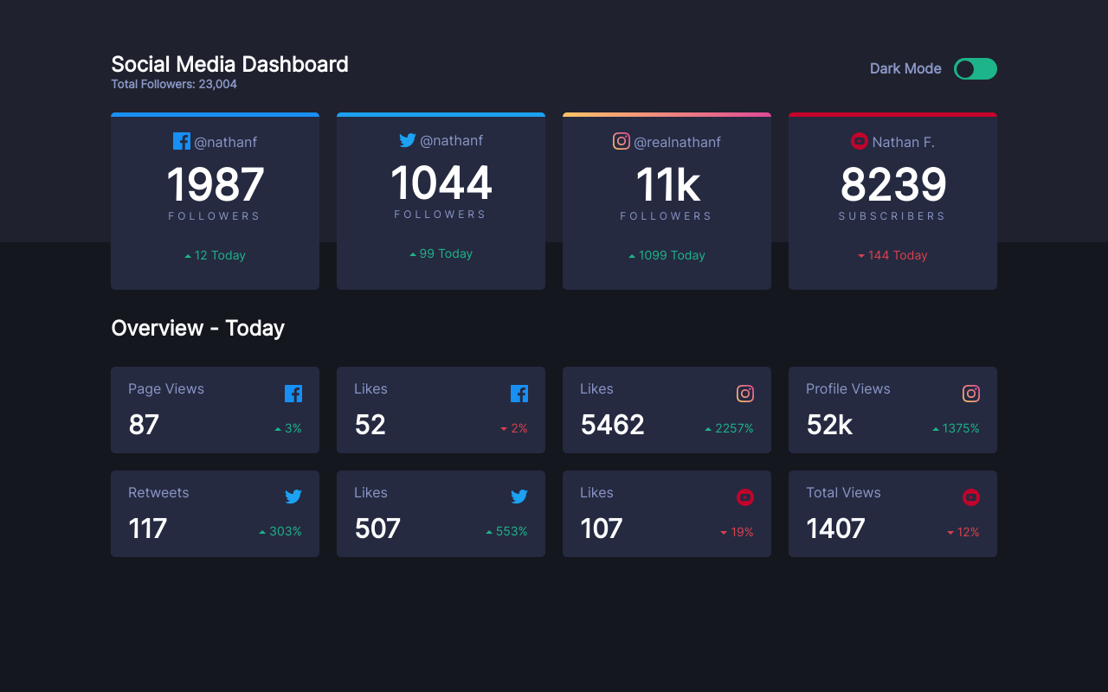The image size is (1108, 692).
Task: Toggle the Dark Mode switch
Action: (976, 69)
